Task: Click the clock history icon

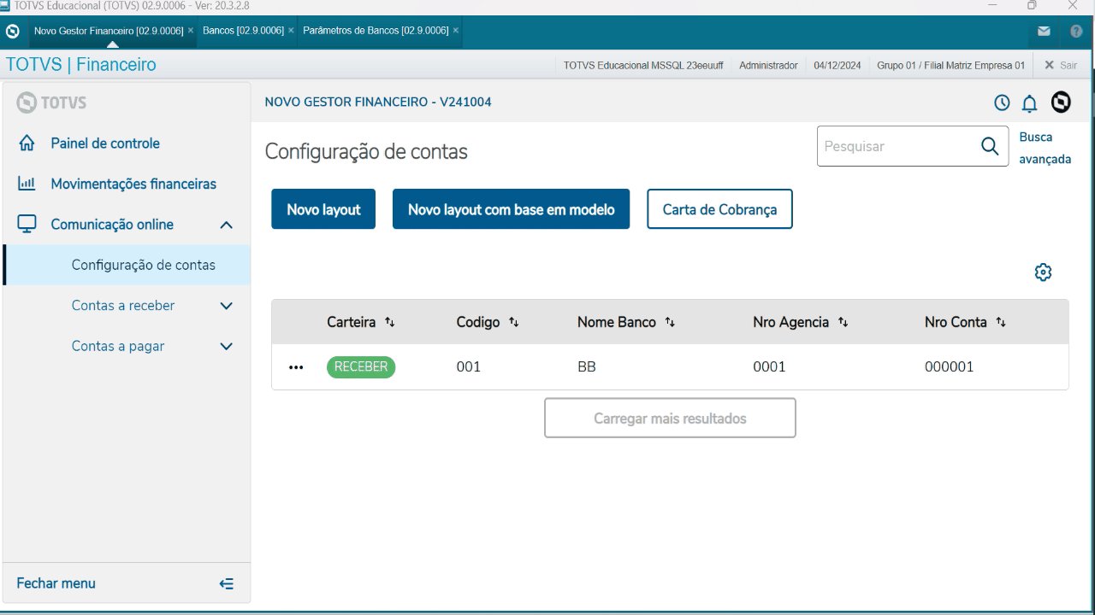Action: [1002, 102]
